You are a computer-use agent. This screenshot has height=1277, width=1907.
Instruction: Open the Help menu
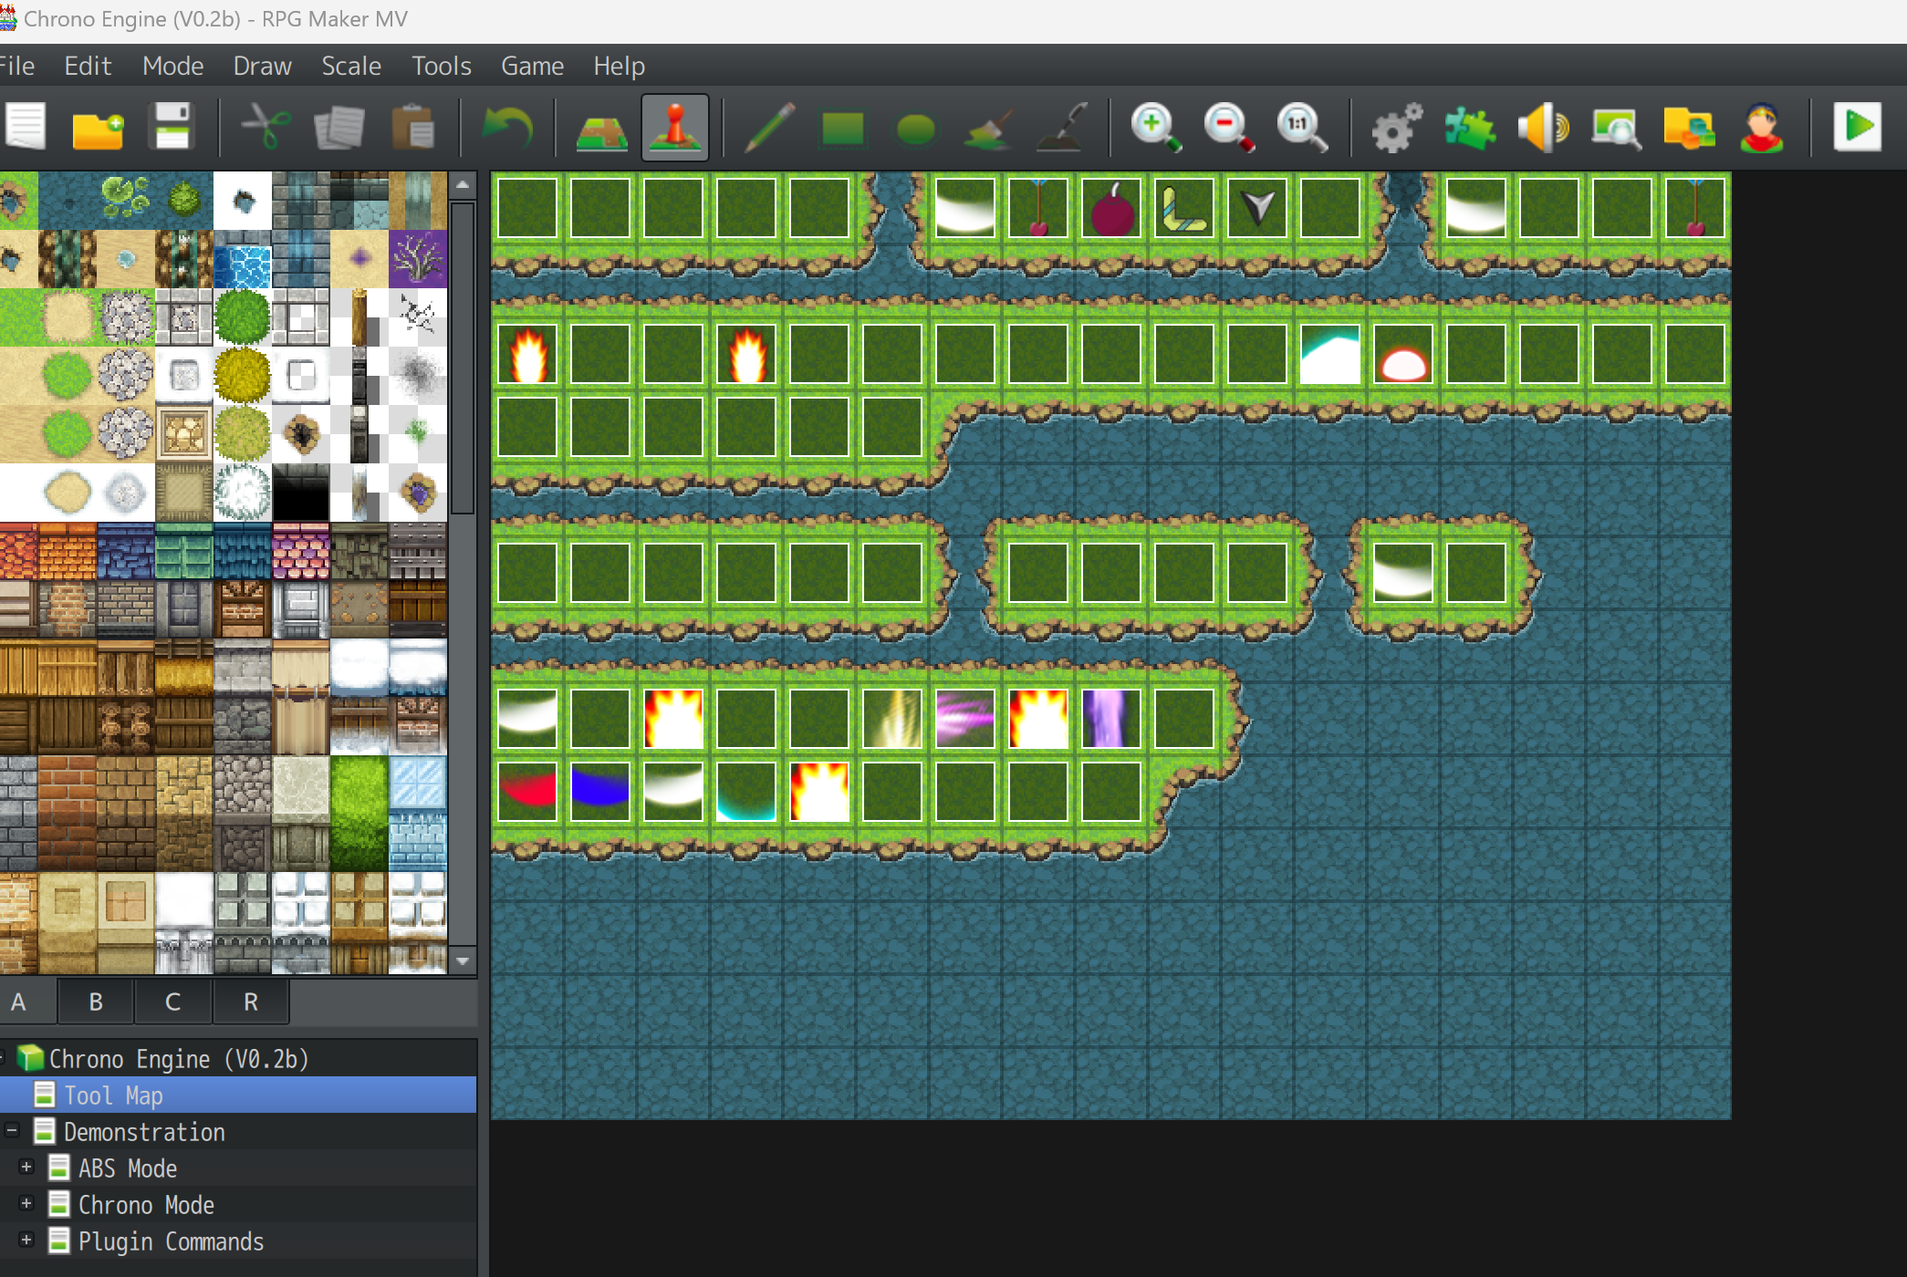coord(619,66)
